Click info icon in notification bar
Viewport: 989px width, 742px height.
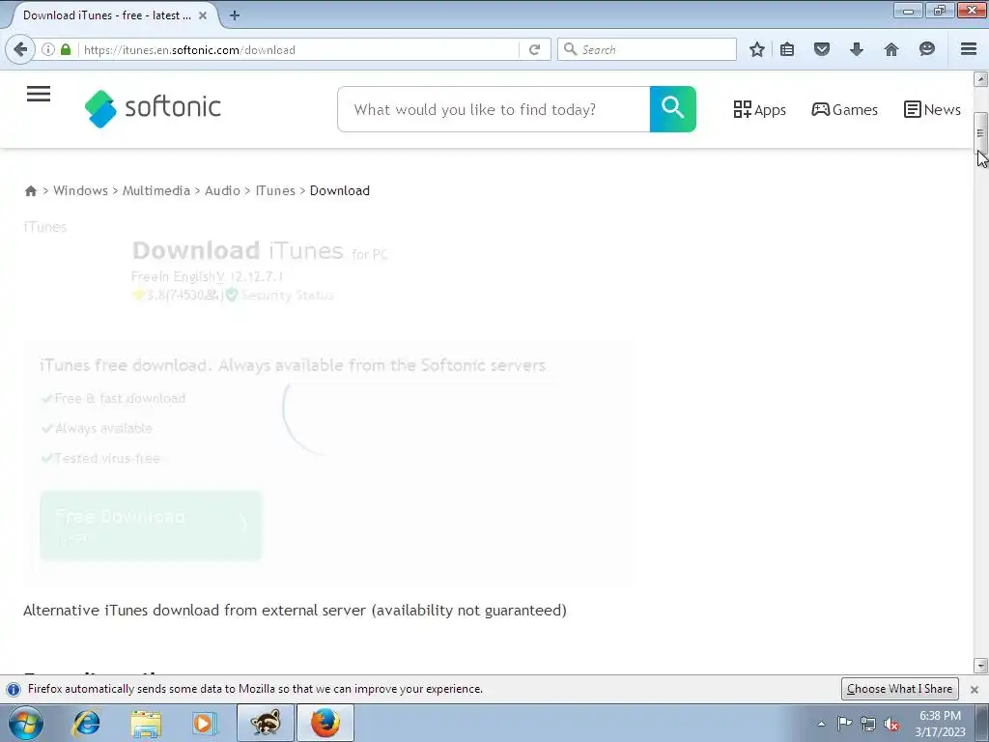coord(14,689)
